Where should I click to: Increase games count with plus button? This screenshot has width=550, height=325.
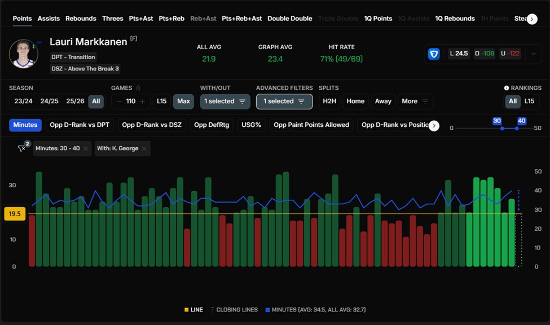(142, 102)
